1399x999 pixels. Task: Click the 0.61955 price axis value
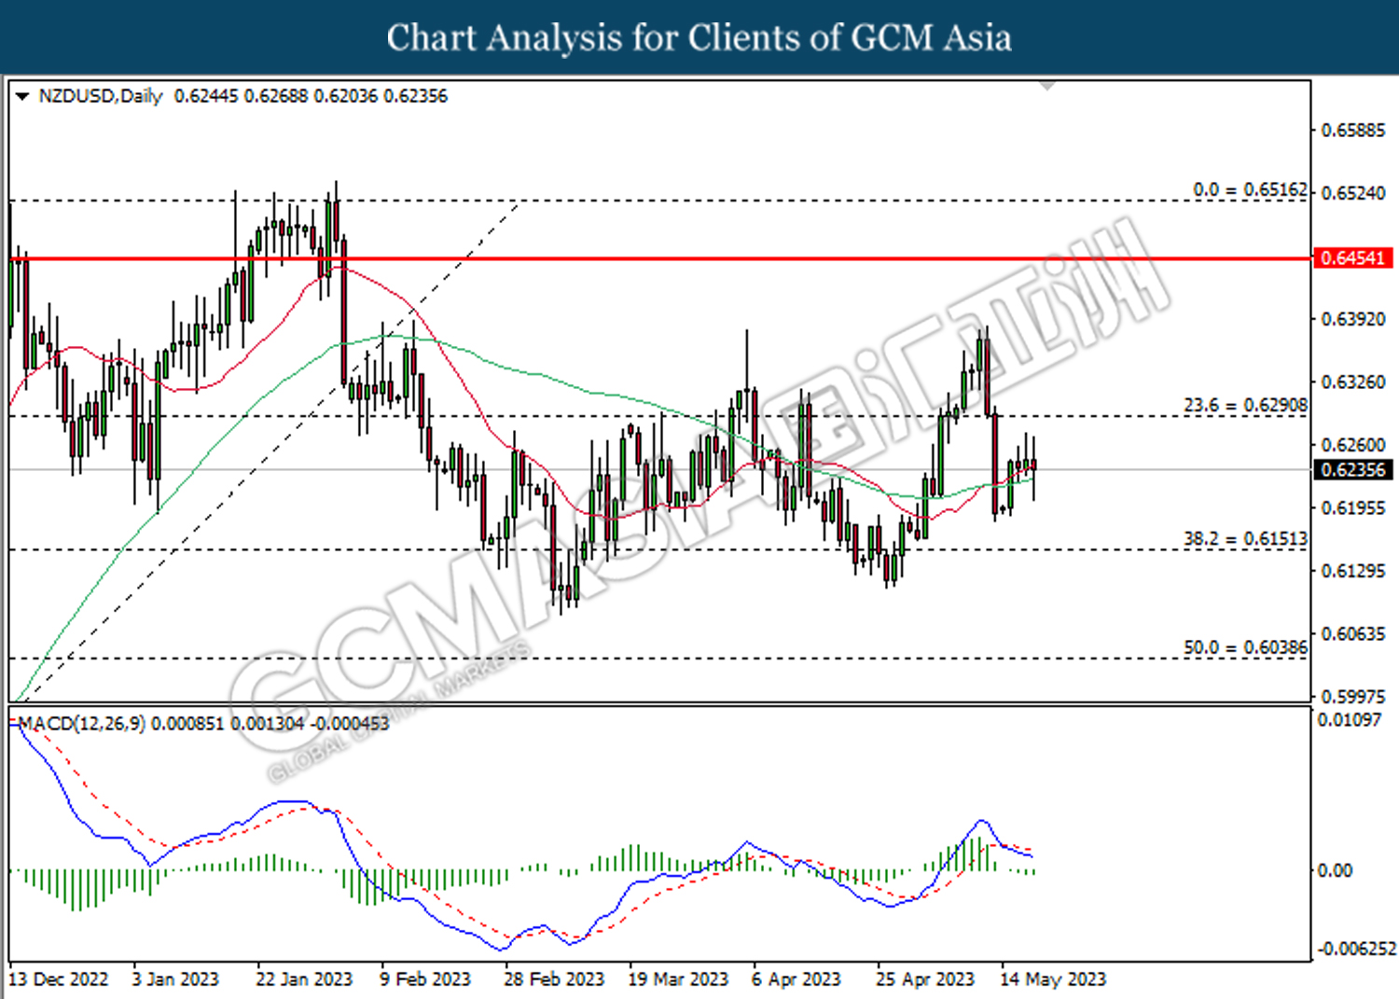click(1353, 507)
